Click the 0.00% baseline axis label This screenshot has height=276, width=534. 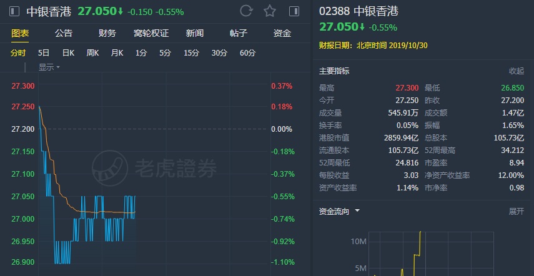pos(282,129)
